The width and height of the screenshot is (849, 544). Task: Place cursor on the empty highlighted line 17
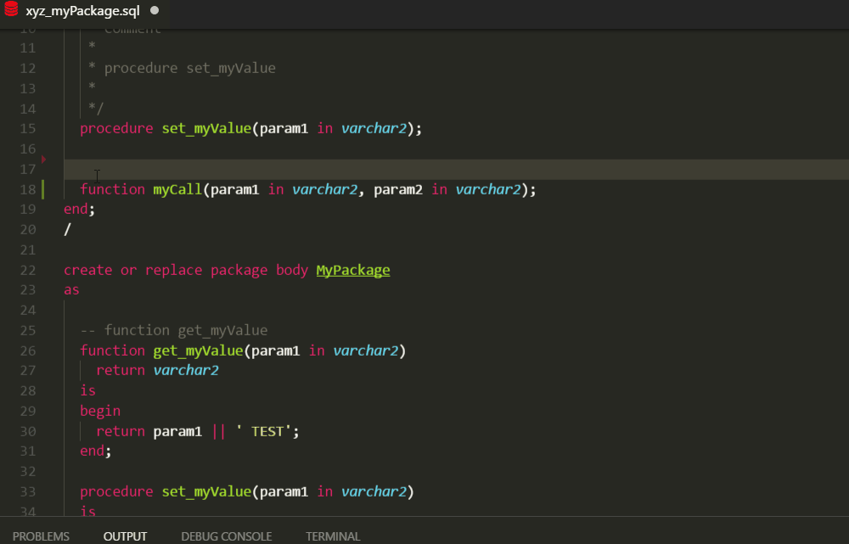(x=456, y=170)
